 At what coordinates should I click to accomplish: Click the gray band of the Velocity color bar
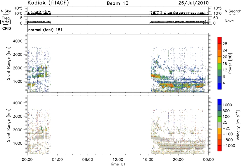coord(220,125)
